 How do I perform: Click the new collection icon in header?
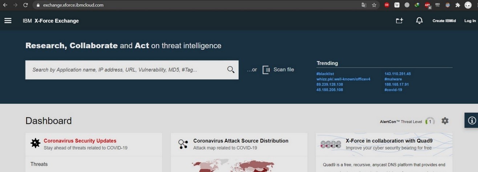[399, 21]
